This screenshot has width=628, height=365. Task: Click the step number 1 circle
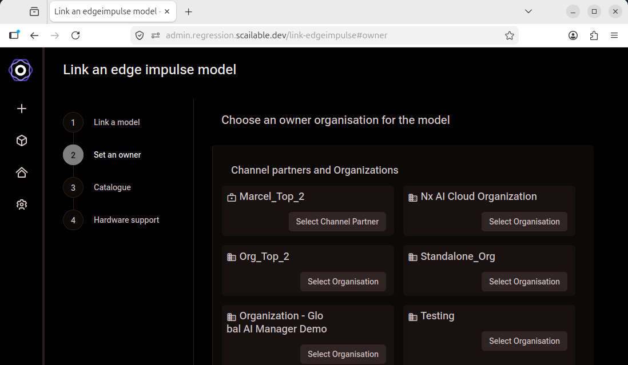click(x=73, y=122)
